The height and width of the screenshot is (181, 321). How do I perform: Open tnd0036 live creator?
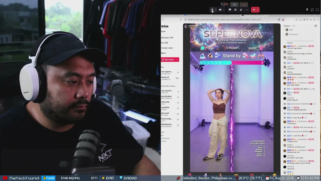tap(170, 108)
